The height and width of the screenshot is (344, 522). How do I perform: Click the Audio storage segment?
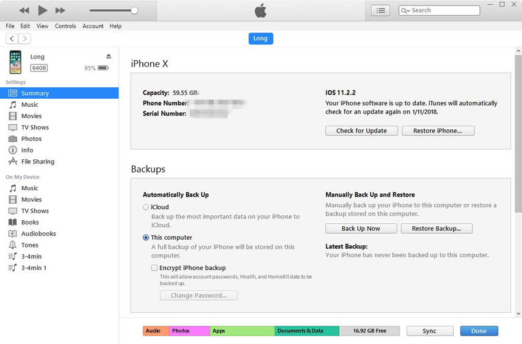point(156,331)
